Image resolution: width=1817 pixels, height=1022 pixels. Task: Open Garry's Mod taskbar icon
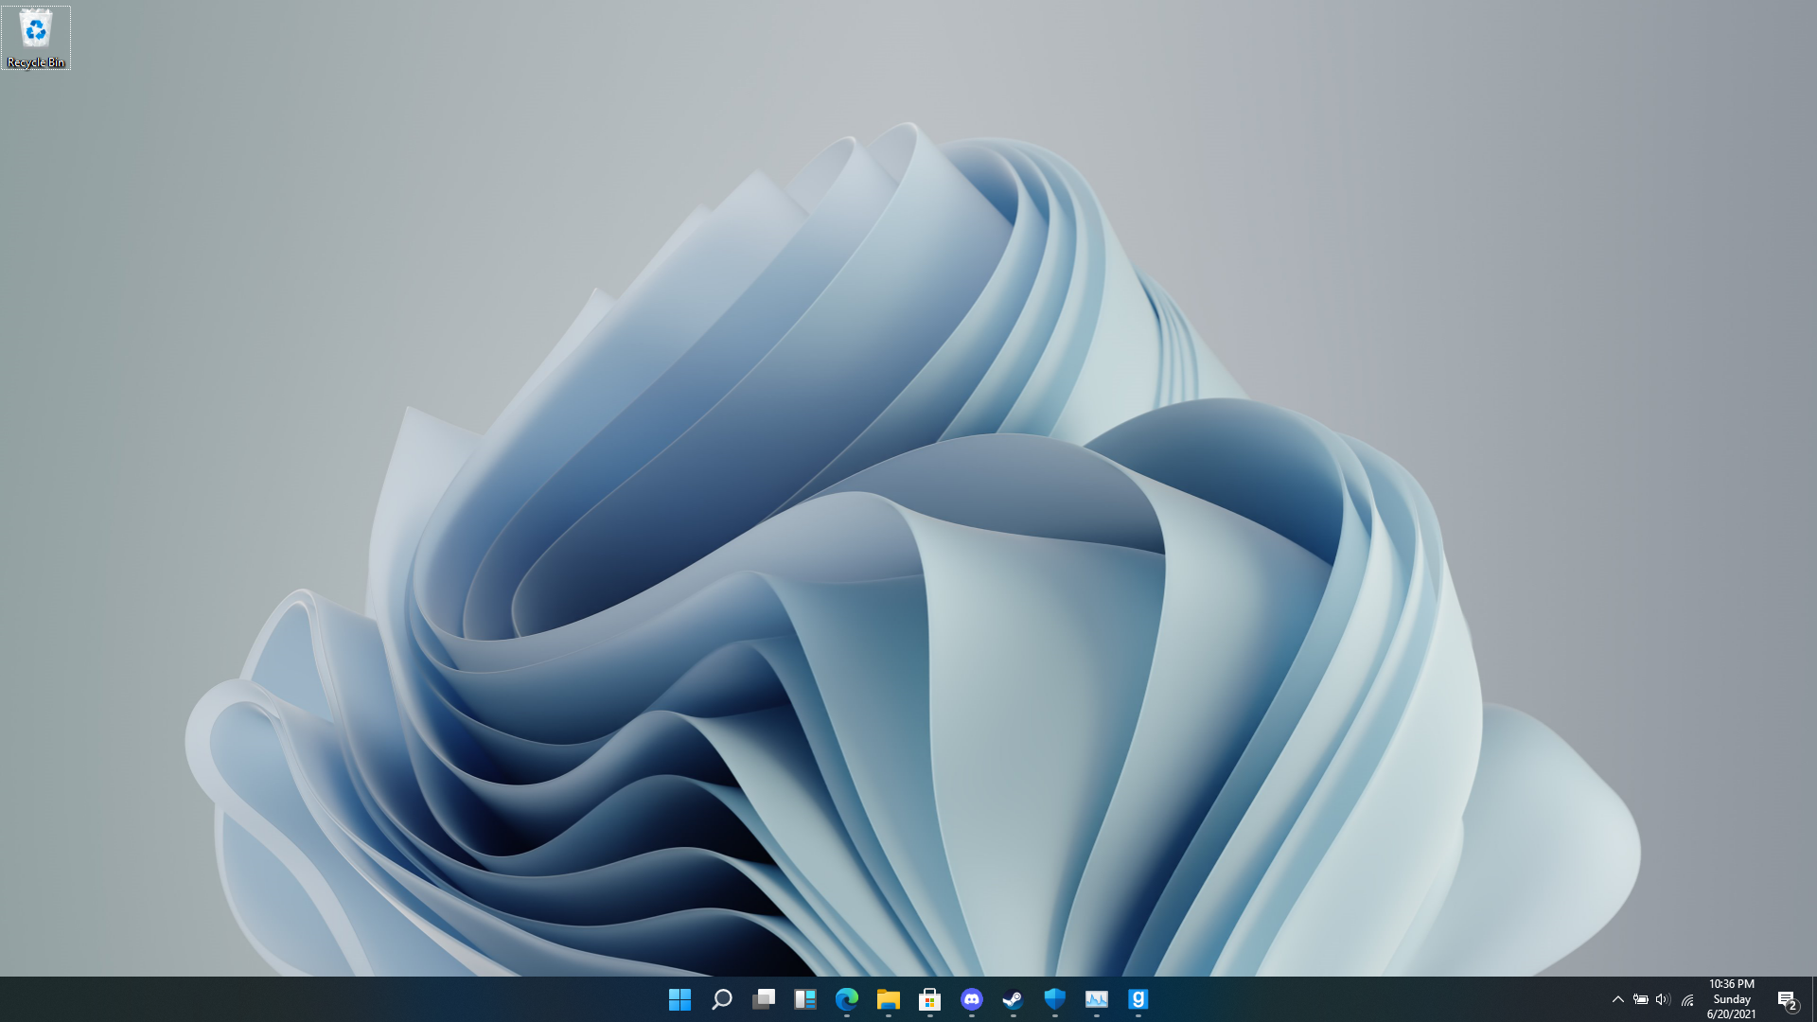pyautogui.click(x=1138, y=999)
